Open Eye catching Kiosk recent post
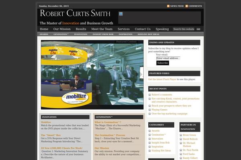 pos(176,100)
